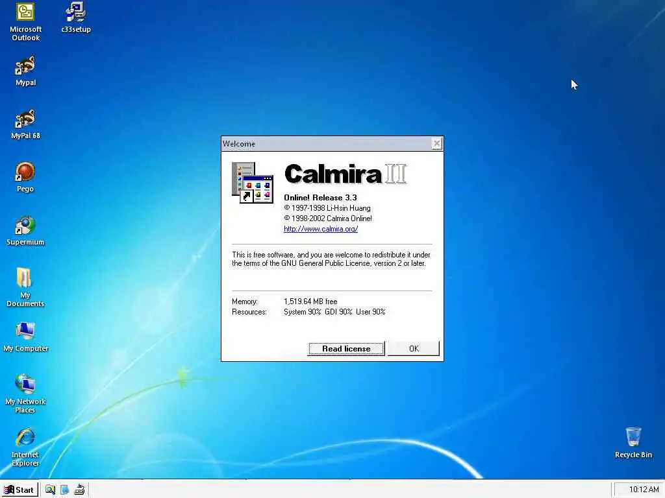Select the Supermium browser shortcut
Screen dimensions: 665x498
coord(25,230)
